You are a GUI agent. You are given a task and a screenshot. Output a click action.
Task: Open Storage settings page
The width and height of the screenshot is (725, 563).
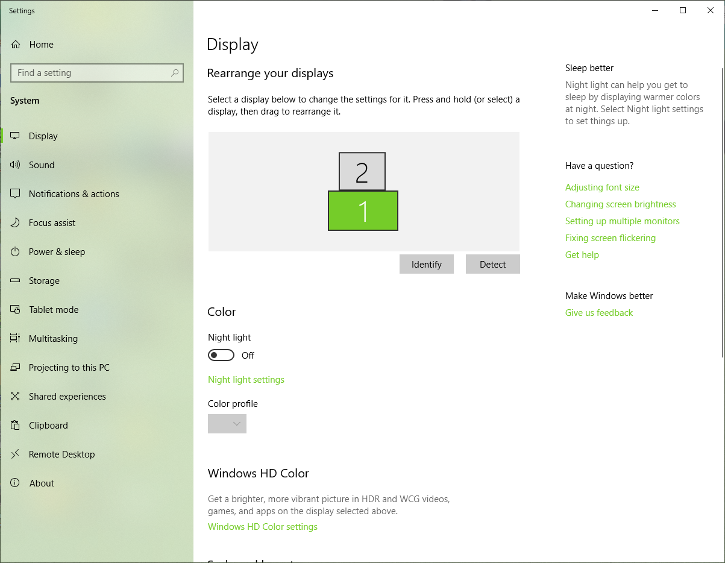click(x=96, y=281)
